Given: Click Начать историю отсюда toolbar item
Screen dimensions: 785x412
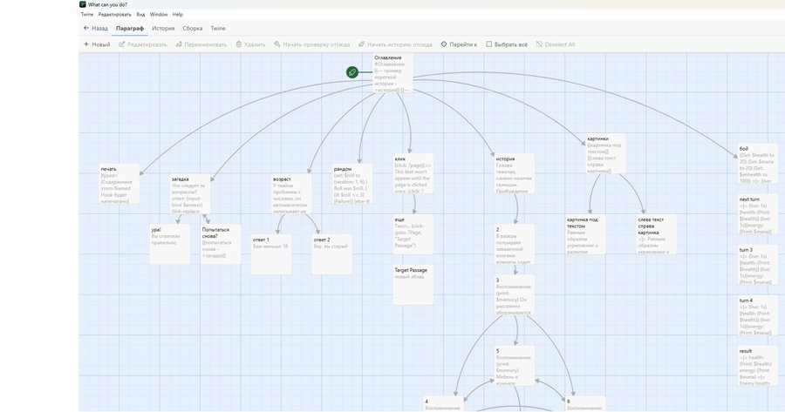Looking at the screenshot, I should pos(395,44).
